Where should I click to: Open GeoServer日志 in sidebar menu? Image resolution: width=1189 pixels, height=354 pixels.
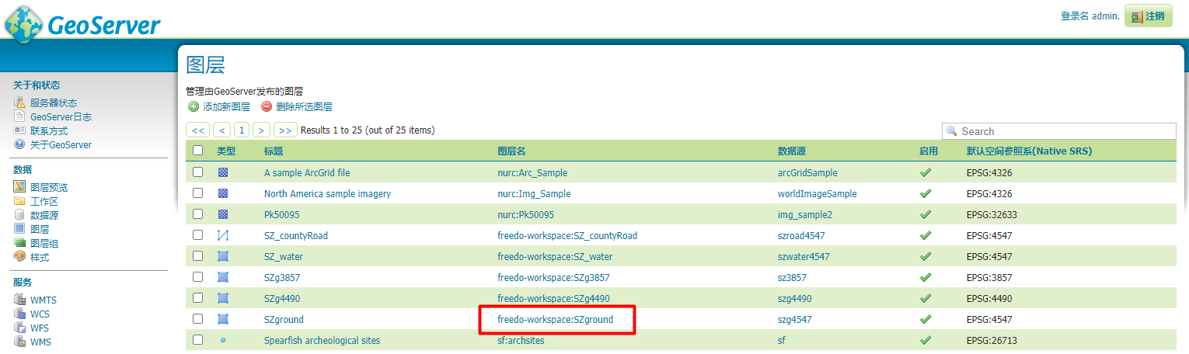[x=61, y=117]
